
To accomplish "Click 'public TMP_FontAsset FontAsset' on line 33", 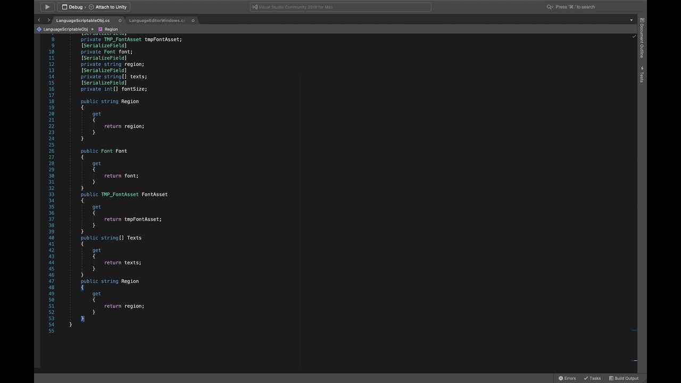I will [x=124, y=195].
